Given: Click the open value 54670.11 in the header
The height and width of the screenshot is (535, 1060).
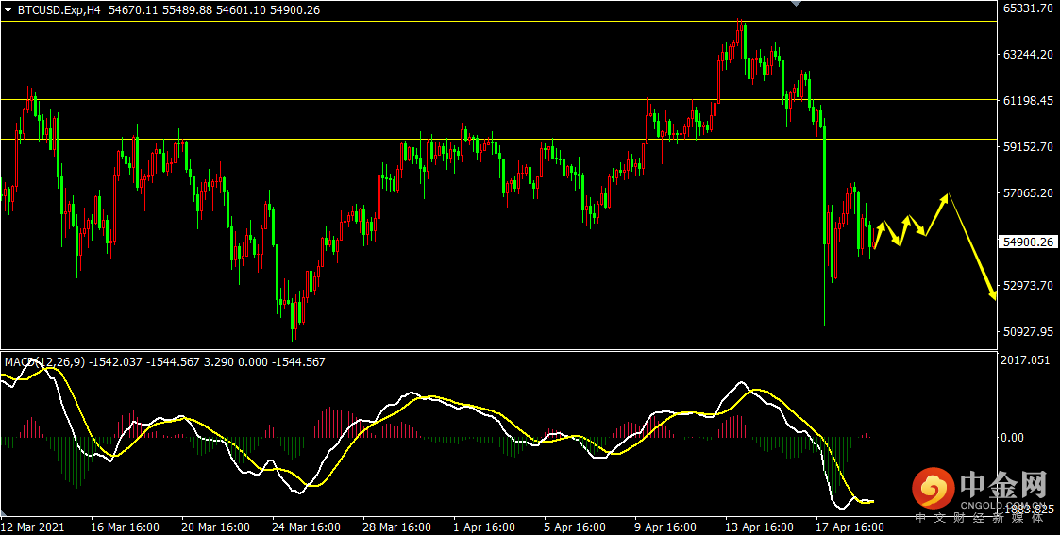Looking at the screenshot, I should click(134, 10).
